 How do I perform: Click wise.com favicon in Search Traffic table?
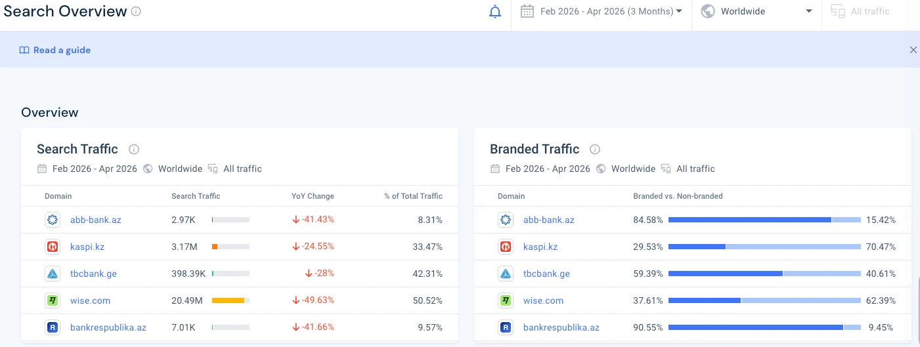click(x=53, y=300)
